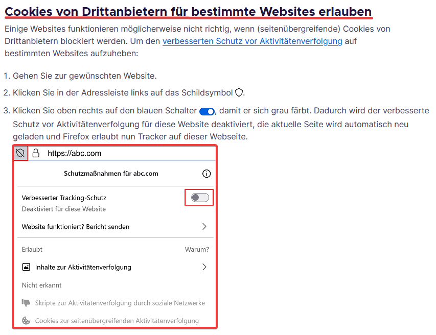Expand arrow next to Bericht senden
This screenshot has width=436, height=335.
pyautogui.click(x=204, y=226)
